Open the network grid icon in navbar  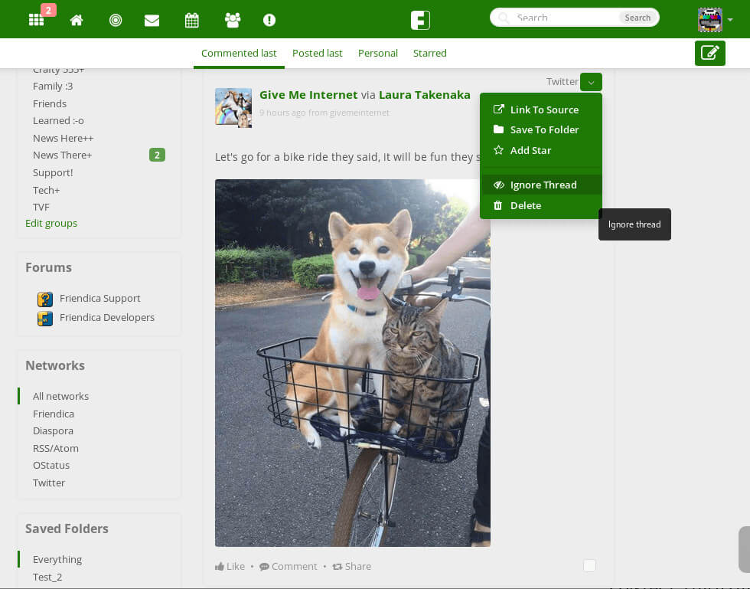(x=36, y=20)
